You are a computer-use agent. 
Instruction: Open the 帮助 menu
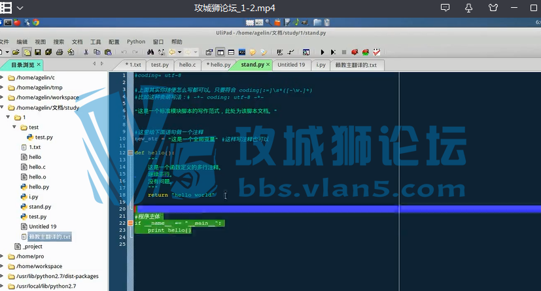(x=177, y=42)
